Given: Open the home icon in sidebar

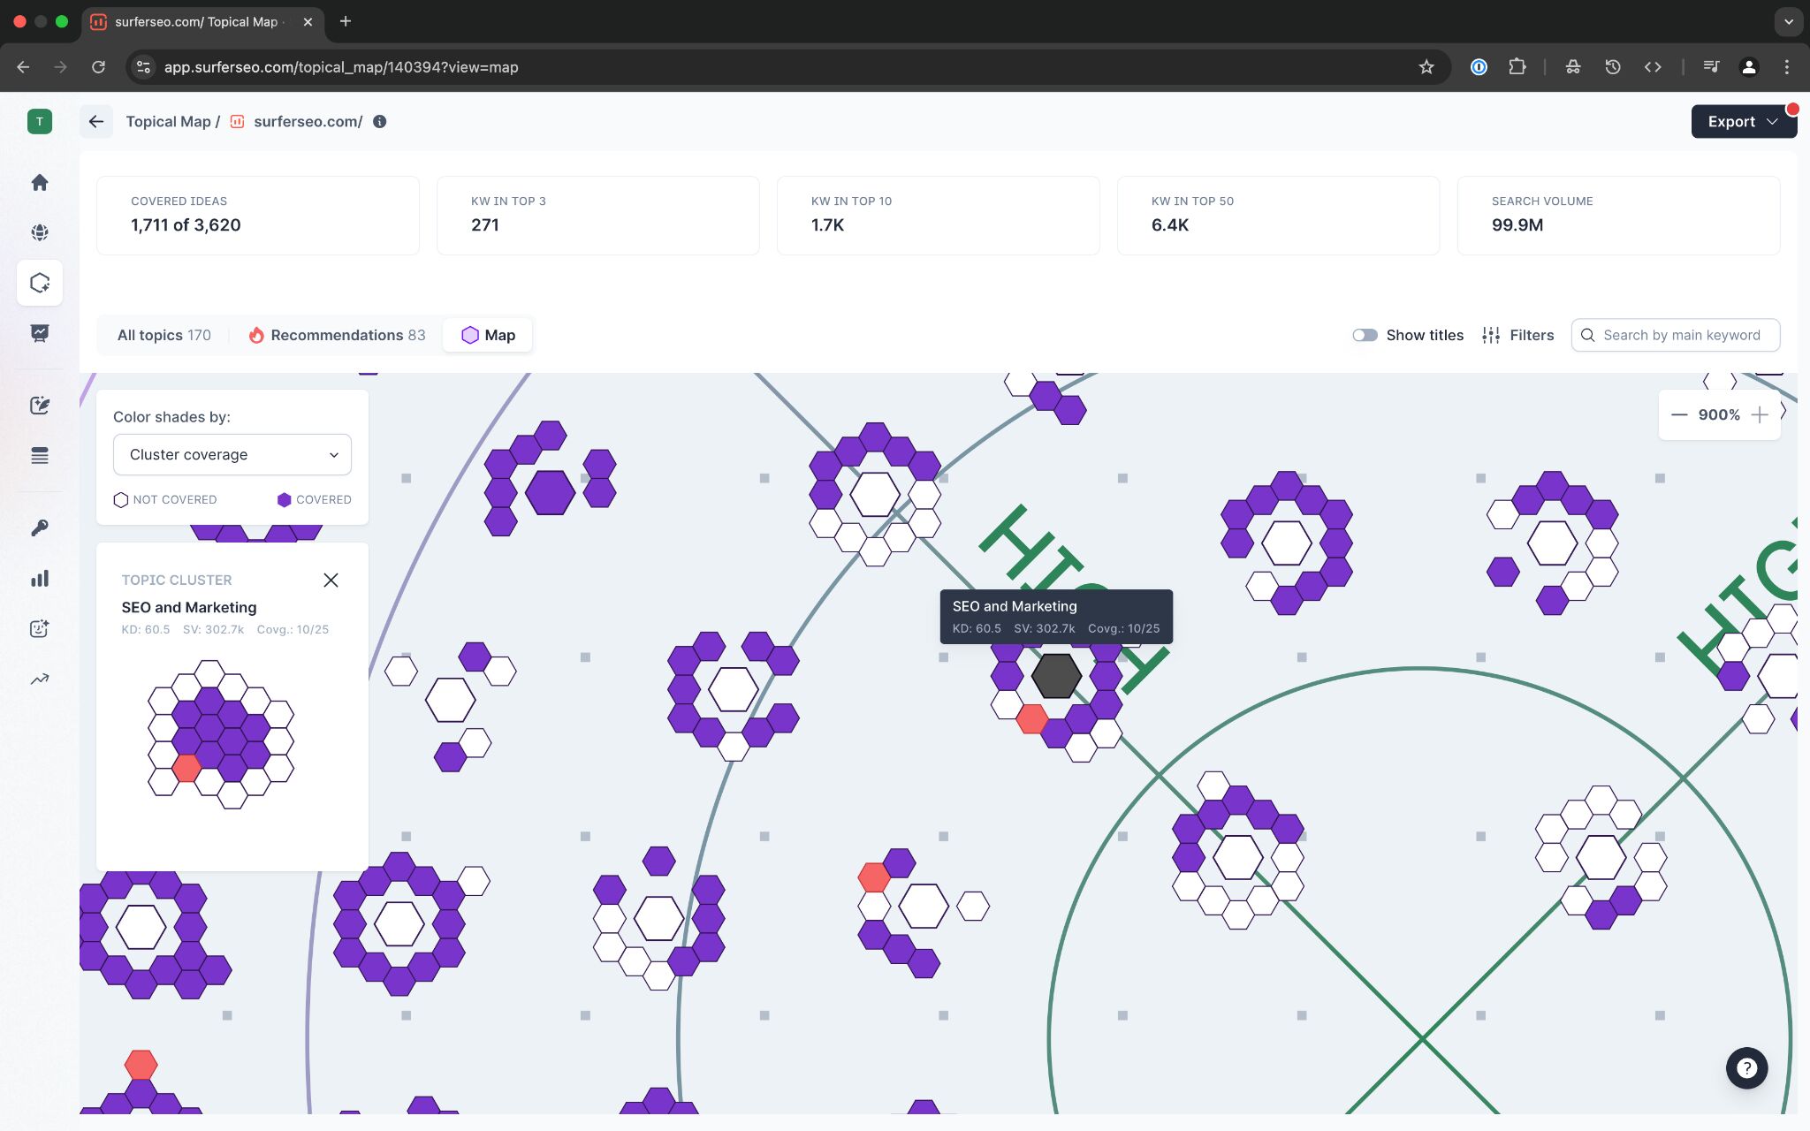Looking at the screenshot, I should [39, 182].
